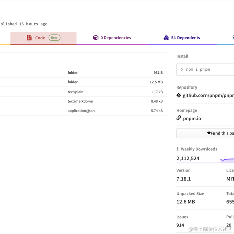Copy the npm i pnpm install command

coord(205,69)
